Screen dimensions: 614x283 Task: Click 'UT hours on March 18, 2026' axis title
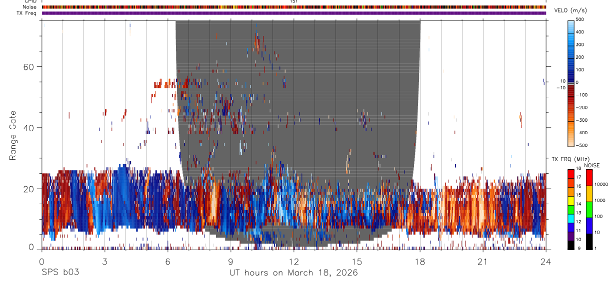click(293, 273)
